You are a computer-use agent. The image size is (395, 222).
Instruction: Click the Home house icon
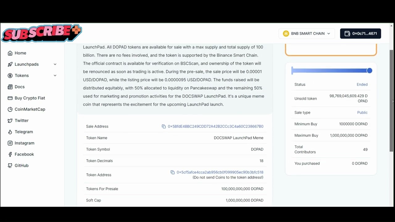click(10, 53)
